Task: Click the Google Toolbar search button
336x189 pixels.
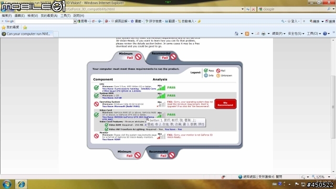Action: (82, 21)
